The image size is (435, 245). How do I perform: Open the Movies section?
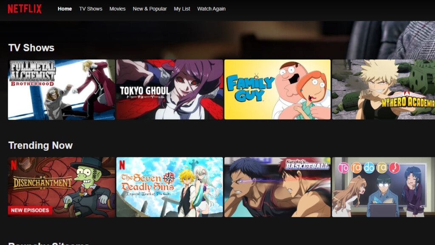coord(117,9)
